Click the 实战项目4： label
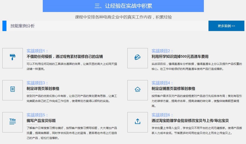Viewport: 246px width, 144px height. point(162,83)
